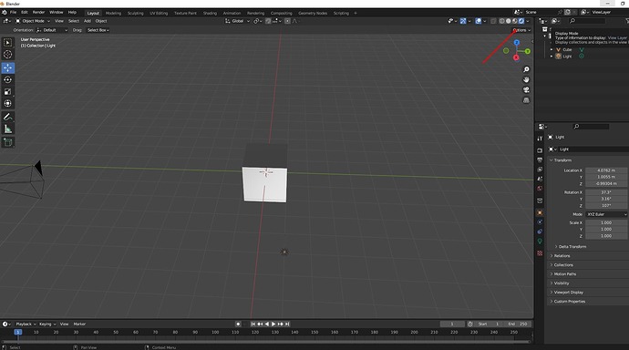629x350 pixels.
Task: Open the Texture properties tab
Action: pos(540,253)
